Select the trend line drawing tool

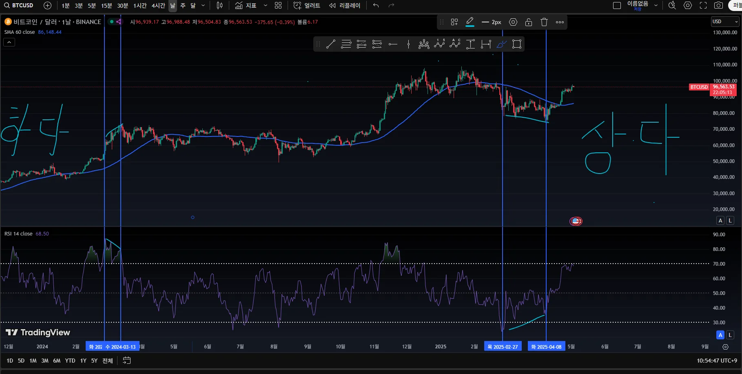tap(331, 44)
